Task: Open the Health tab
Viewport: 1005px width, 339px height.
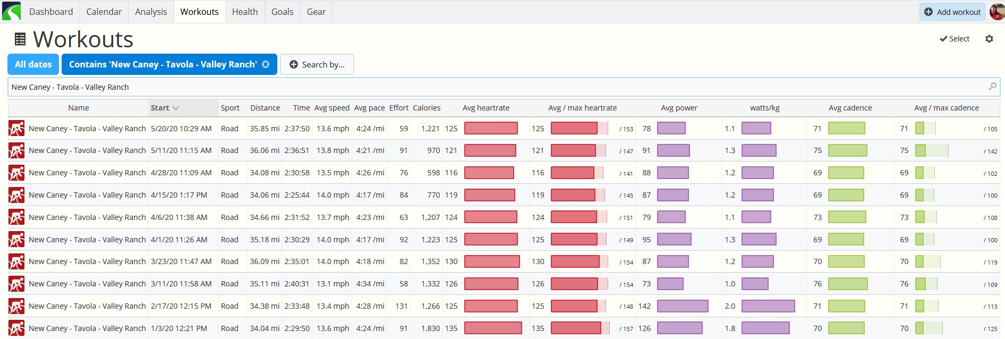Action: coord(245,12)
